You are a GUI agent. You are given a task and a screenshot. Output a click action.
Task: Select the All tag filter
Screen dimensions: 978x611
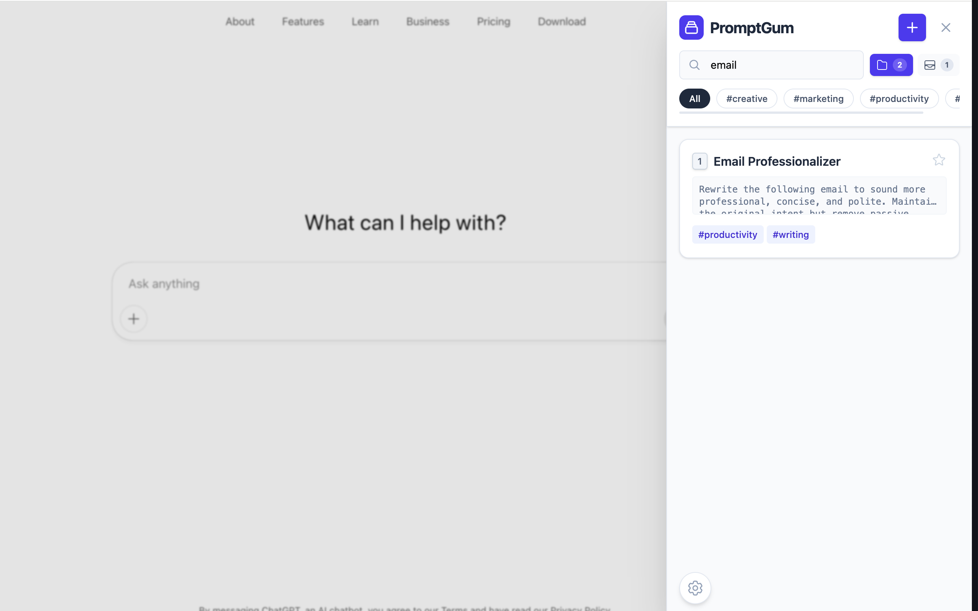(695, 98)
